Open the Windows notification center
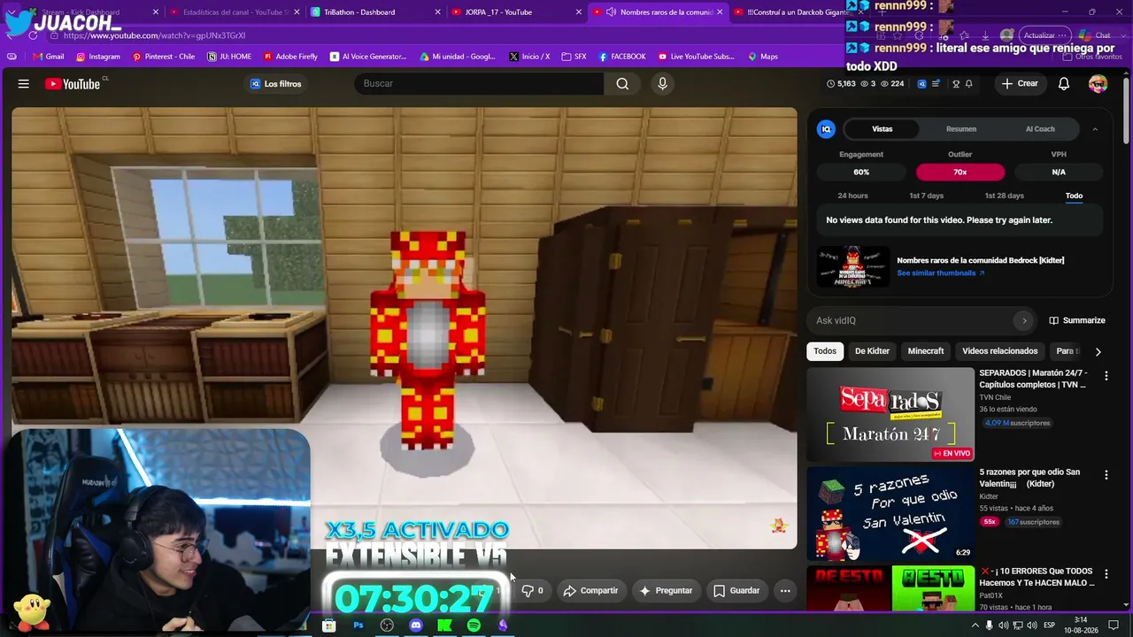The width and height of the screenshot is (1133, 637). [1114, 625]
